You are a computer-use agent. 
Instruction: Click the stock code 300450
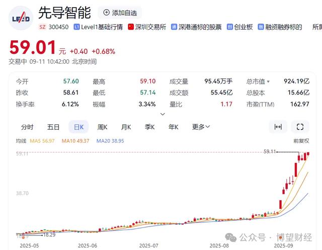(x=58, y=27)
